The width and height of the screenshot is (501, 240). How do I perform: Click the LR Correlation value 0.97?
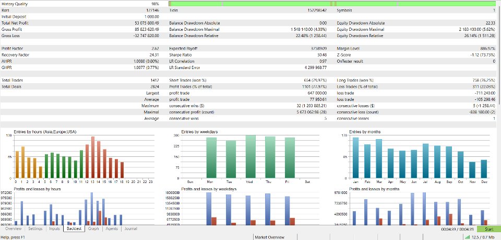tap(323, 62)
